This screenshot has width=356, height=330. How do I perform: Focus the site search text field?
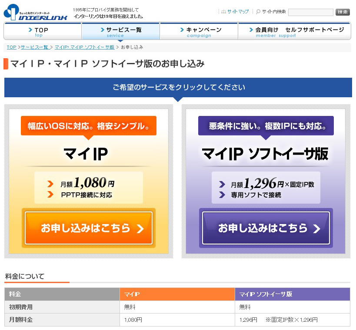click(x=310, y=12)
